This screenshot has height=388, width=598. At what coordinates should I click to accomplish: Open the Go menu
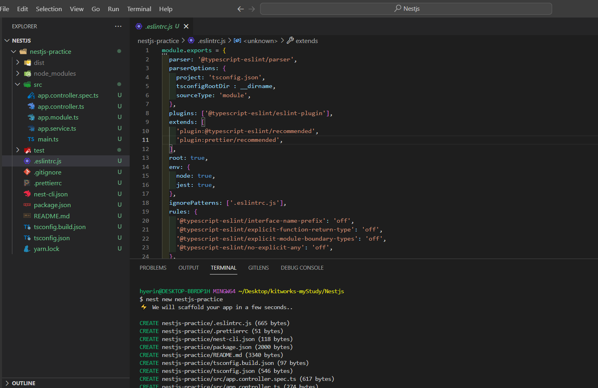coord(96,9)
